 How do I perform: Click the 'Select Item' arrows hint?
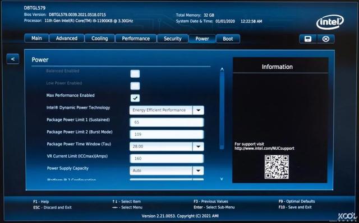coord(126,202)
